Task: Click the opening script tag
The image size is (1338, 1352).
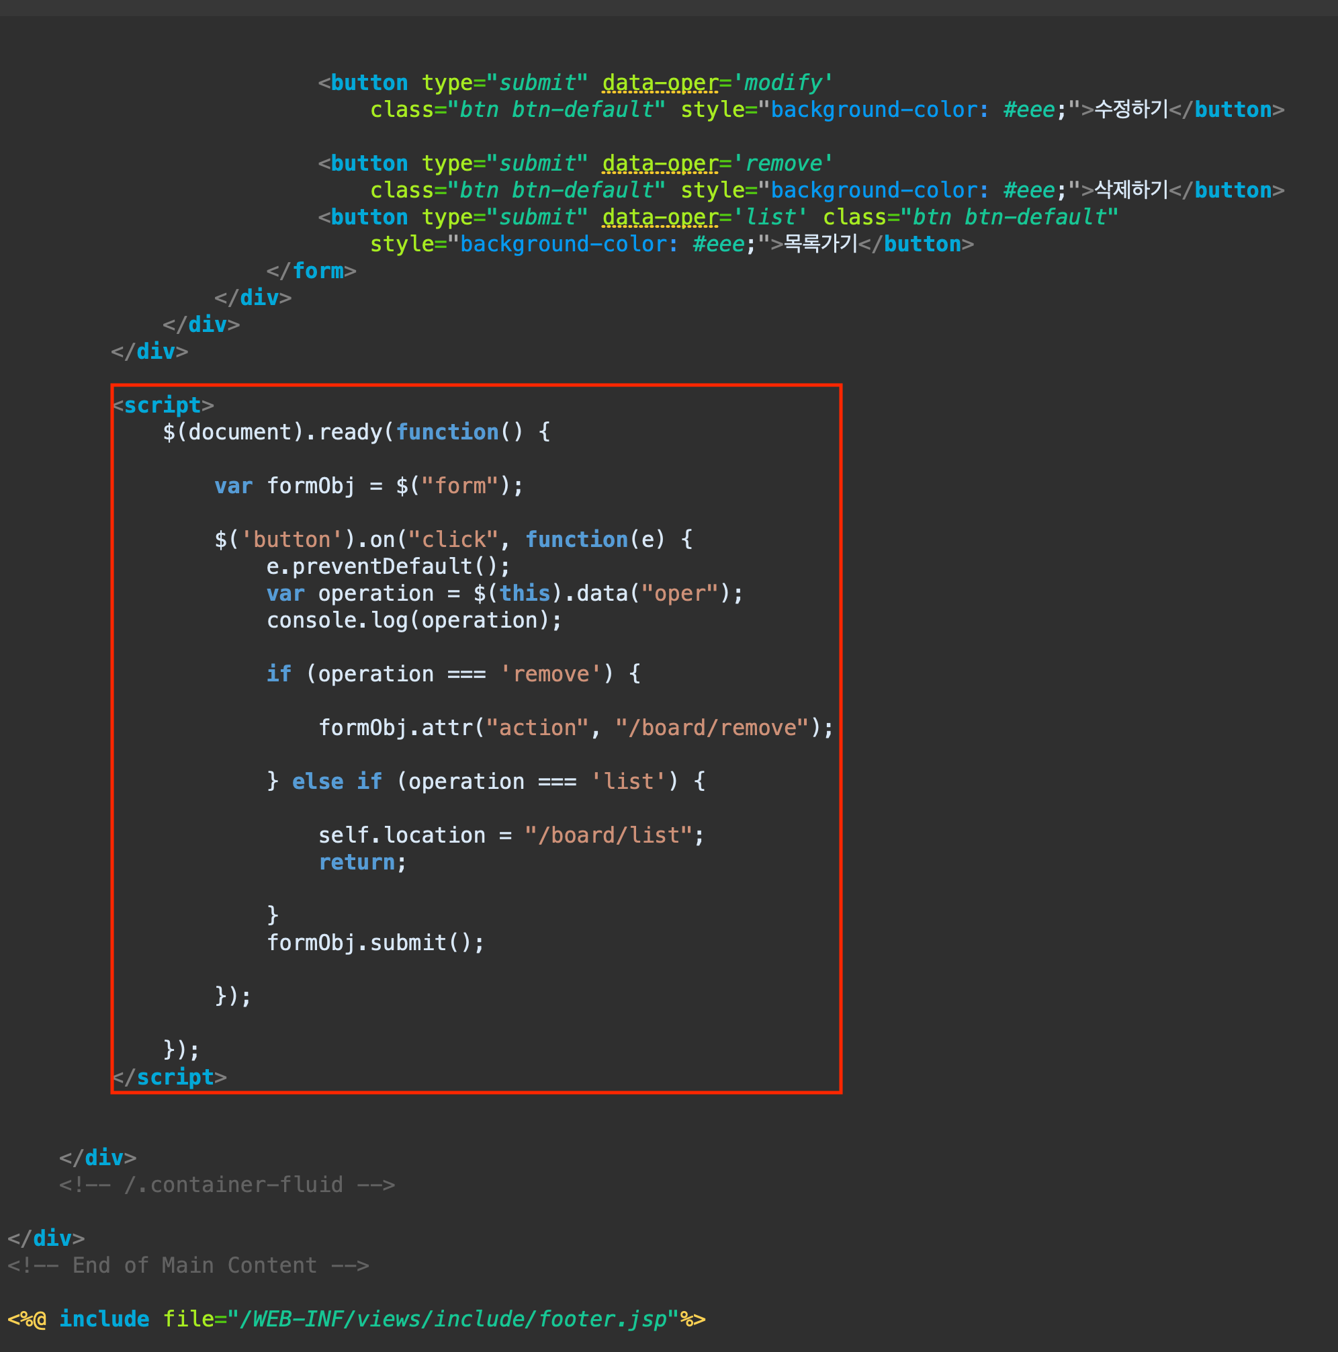Action: (x=163, y=405)
